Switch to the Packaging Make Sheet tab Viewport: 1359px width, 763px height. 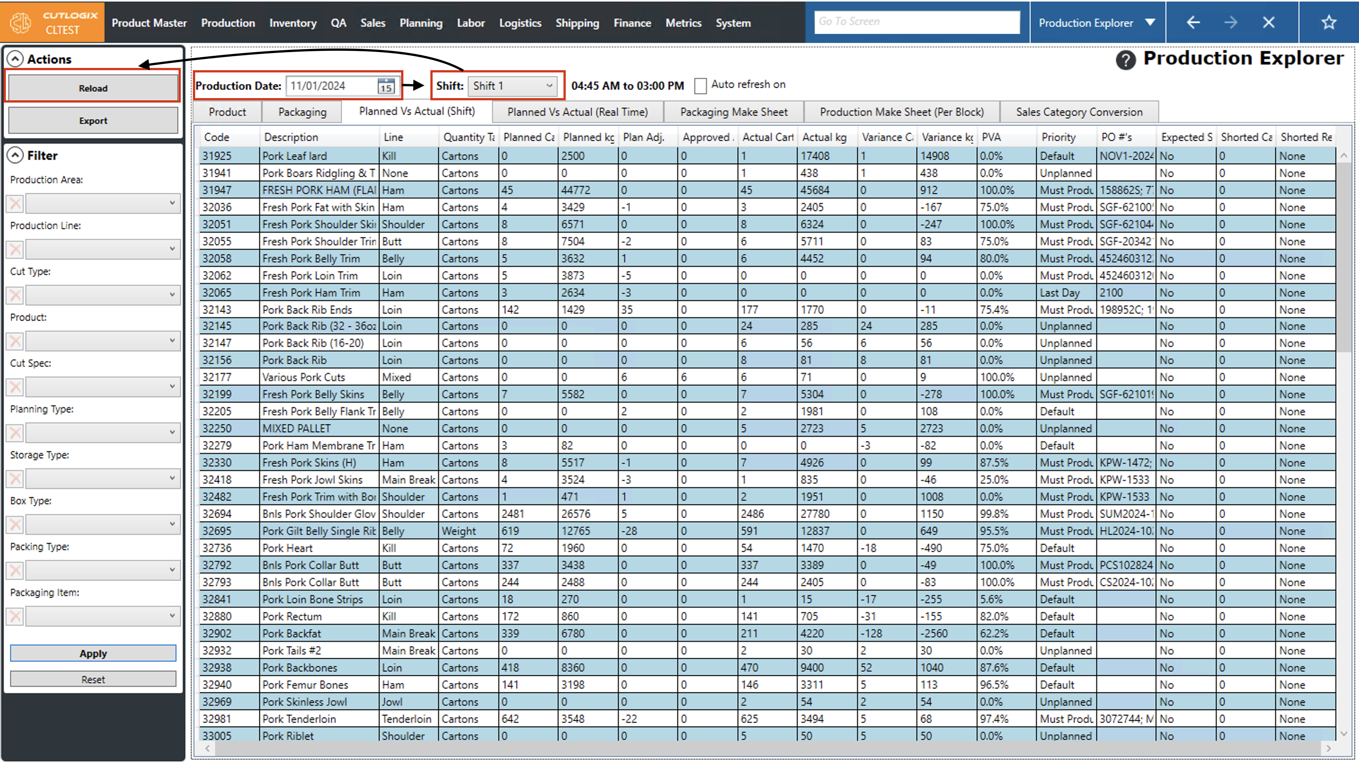pyautogui.click(x=733, y=112)
